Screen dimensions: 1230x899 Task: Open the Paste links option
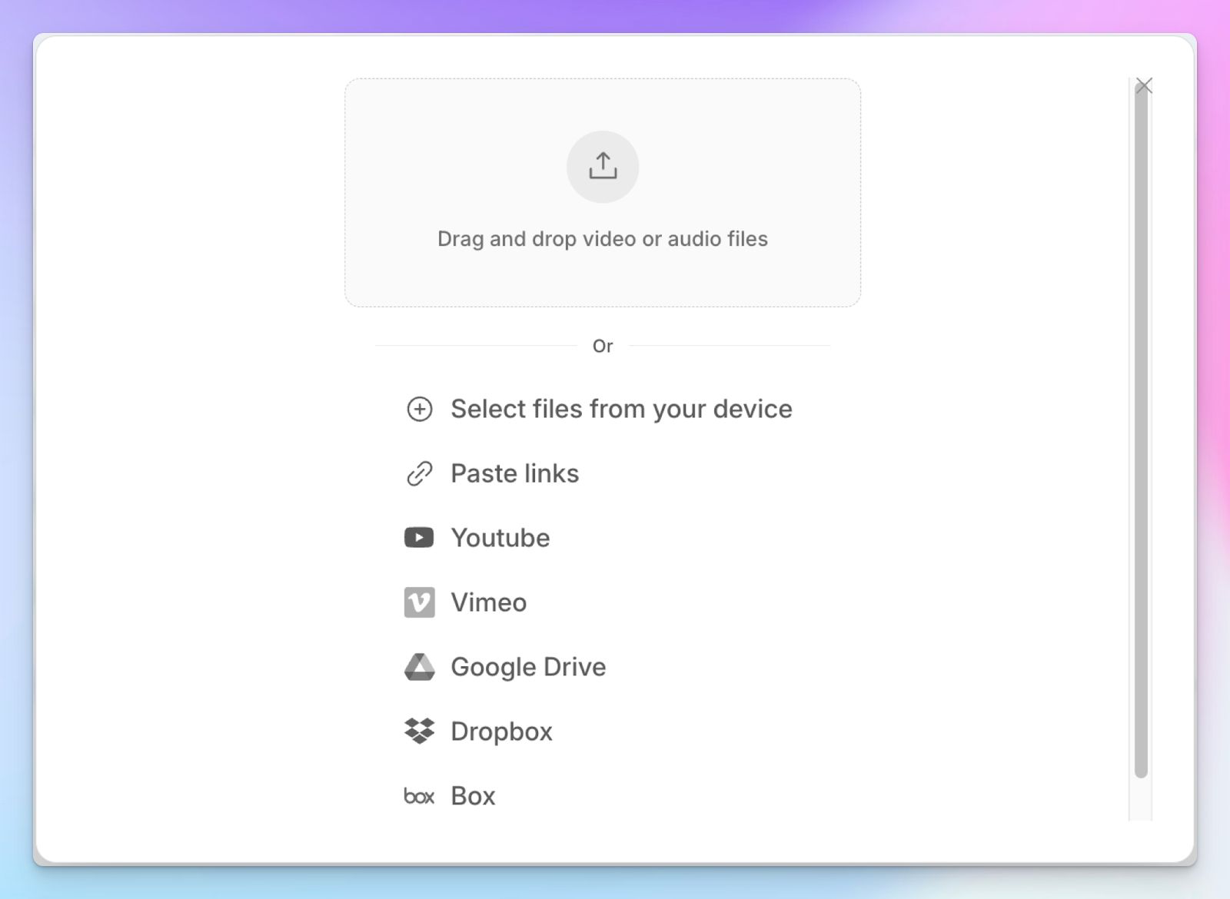point(515,473)
